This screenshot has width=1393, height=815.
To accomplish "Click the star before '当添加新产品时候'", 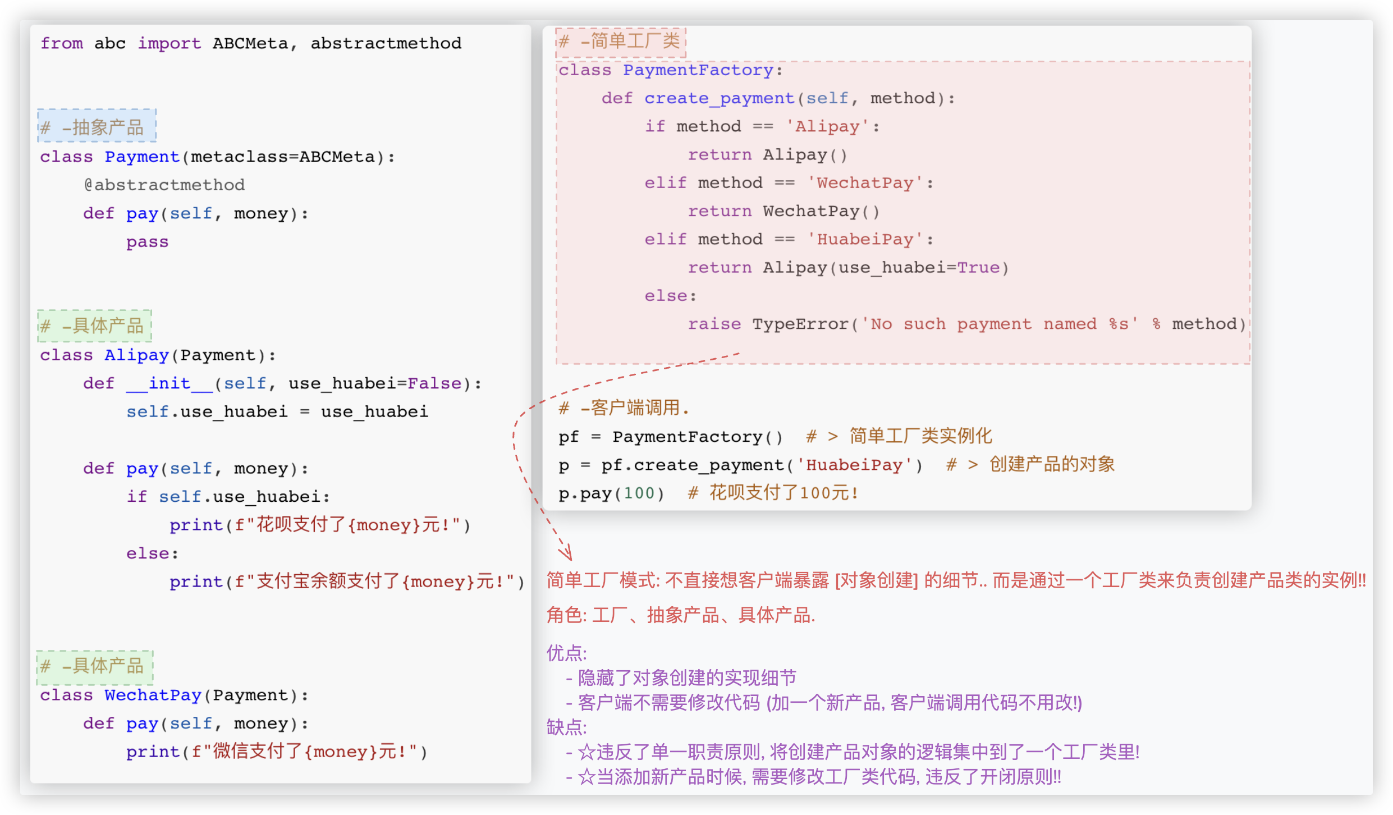I will coord(586,777).
